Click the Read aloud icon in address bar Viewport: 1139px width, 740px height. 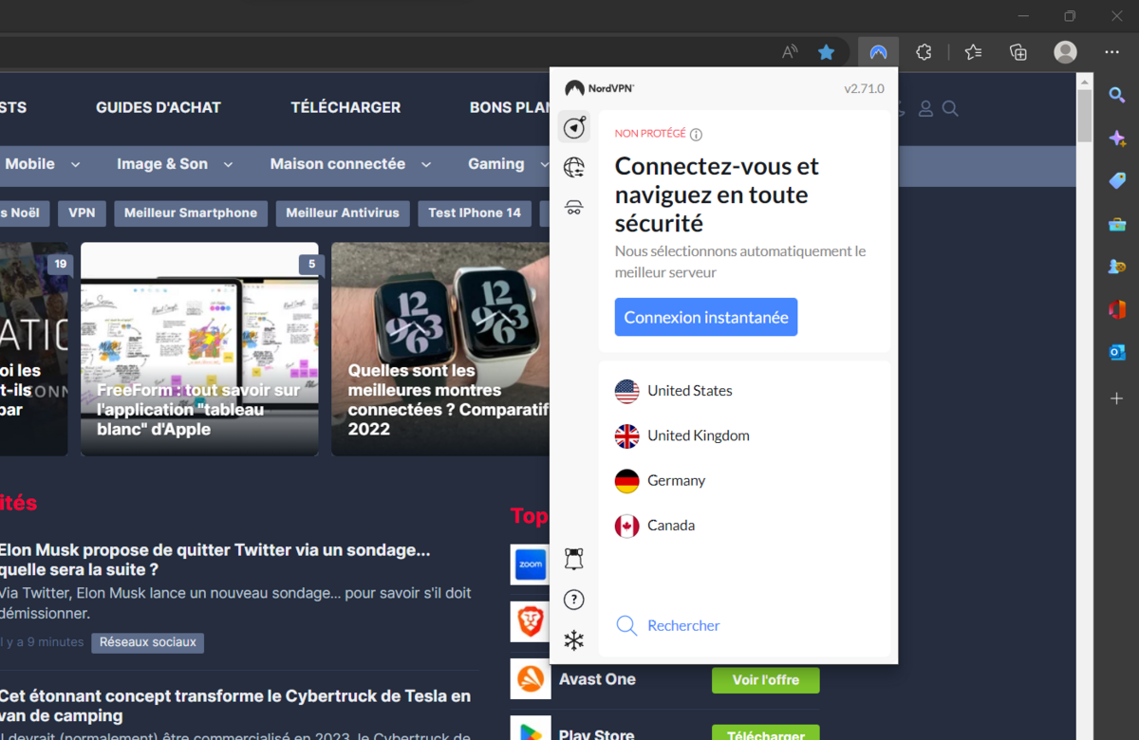coord(790,52)
